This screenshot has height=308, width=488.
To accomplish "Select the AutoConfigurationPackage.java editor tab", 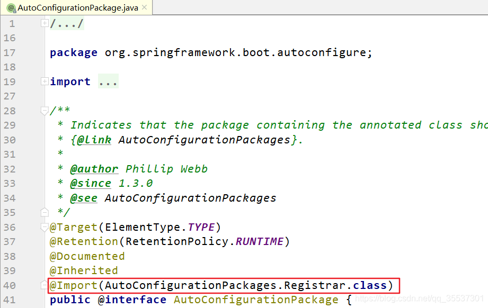I will coord(76,7).
